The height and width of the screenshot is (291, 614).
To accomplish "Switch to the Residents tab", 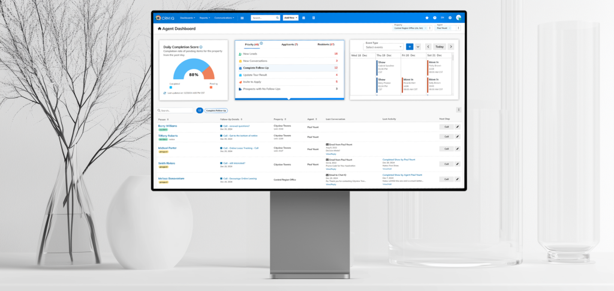I will pyautogui.click(x=326, y=44).
